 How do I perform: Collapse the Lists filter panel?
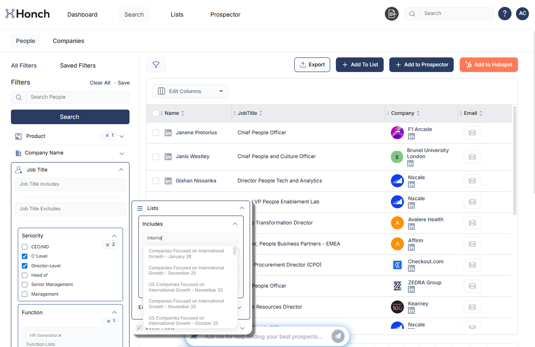click(x=242, y=208)
